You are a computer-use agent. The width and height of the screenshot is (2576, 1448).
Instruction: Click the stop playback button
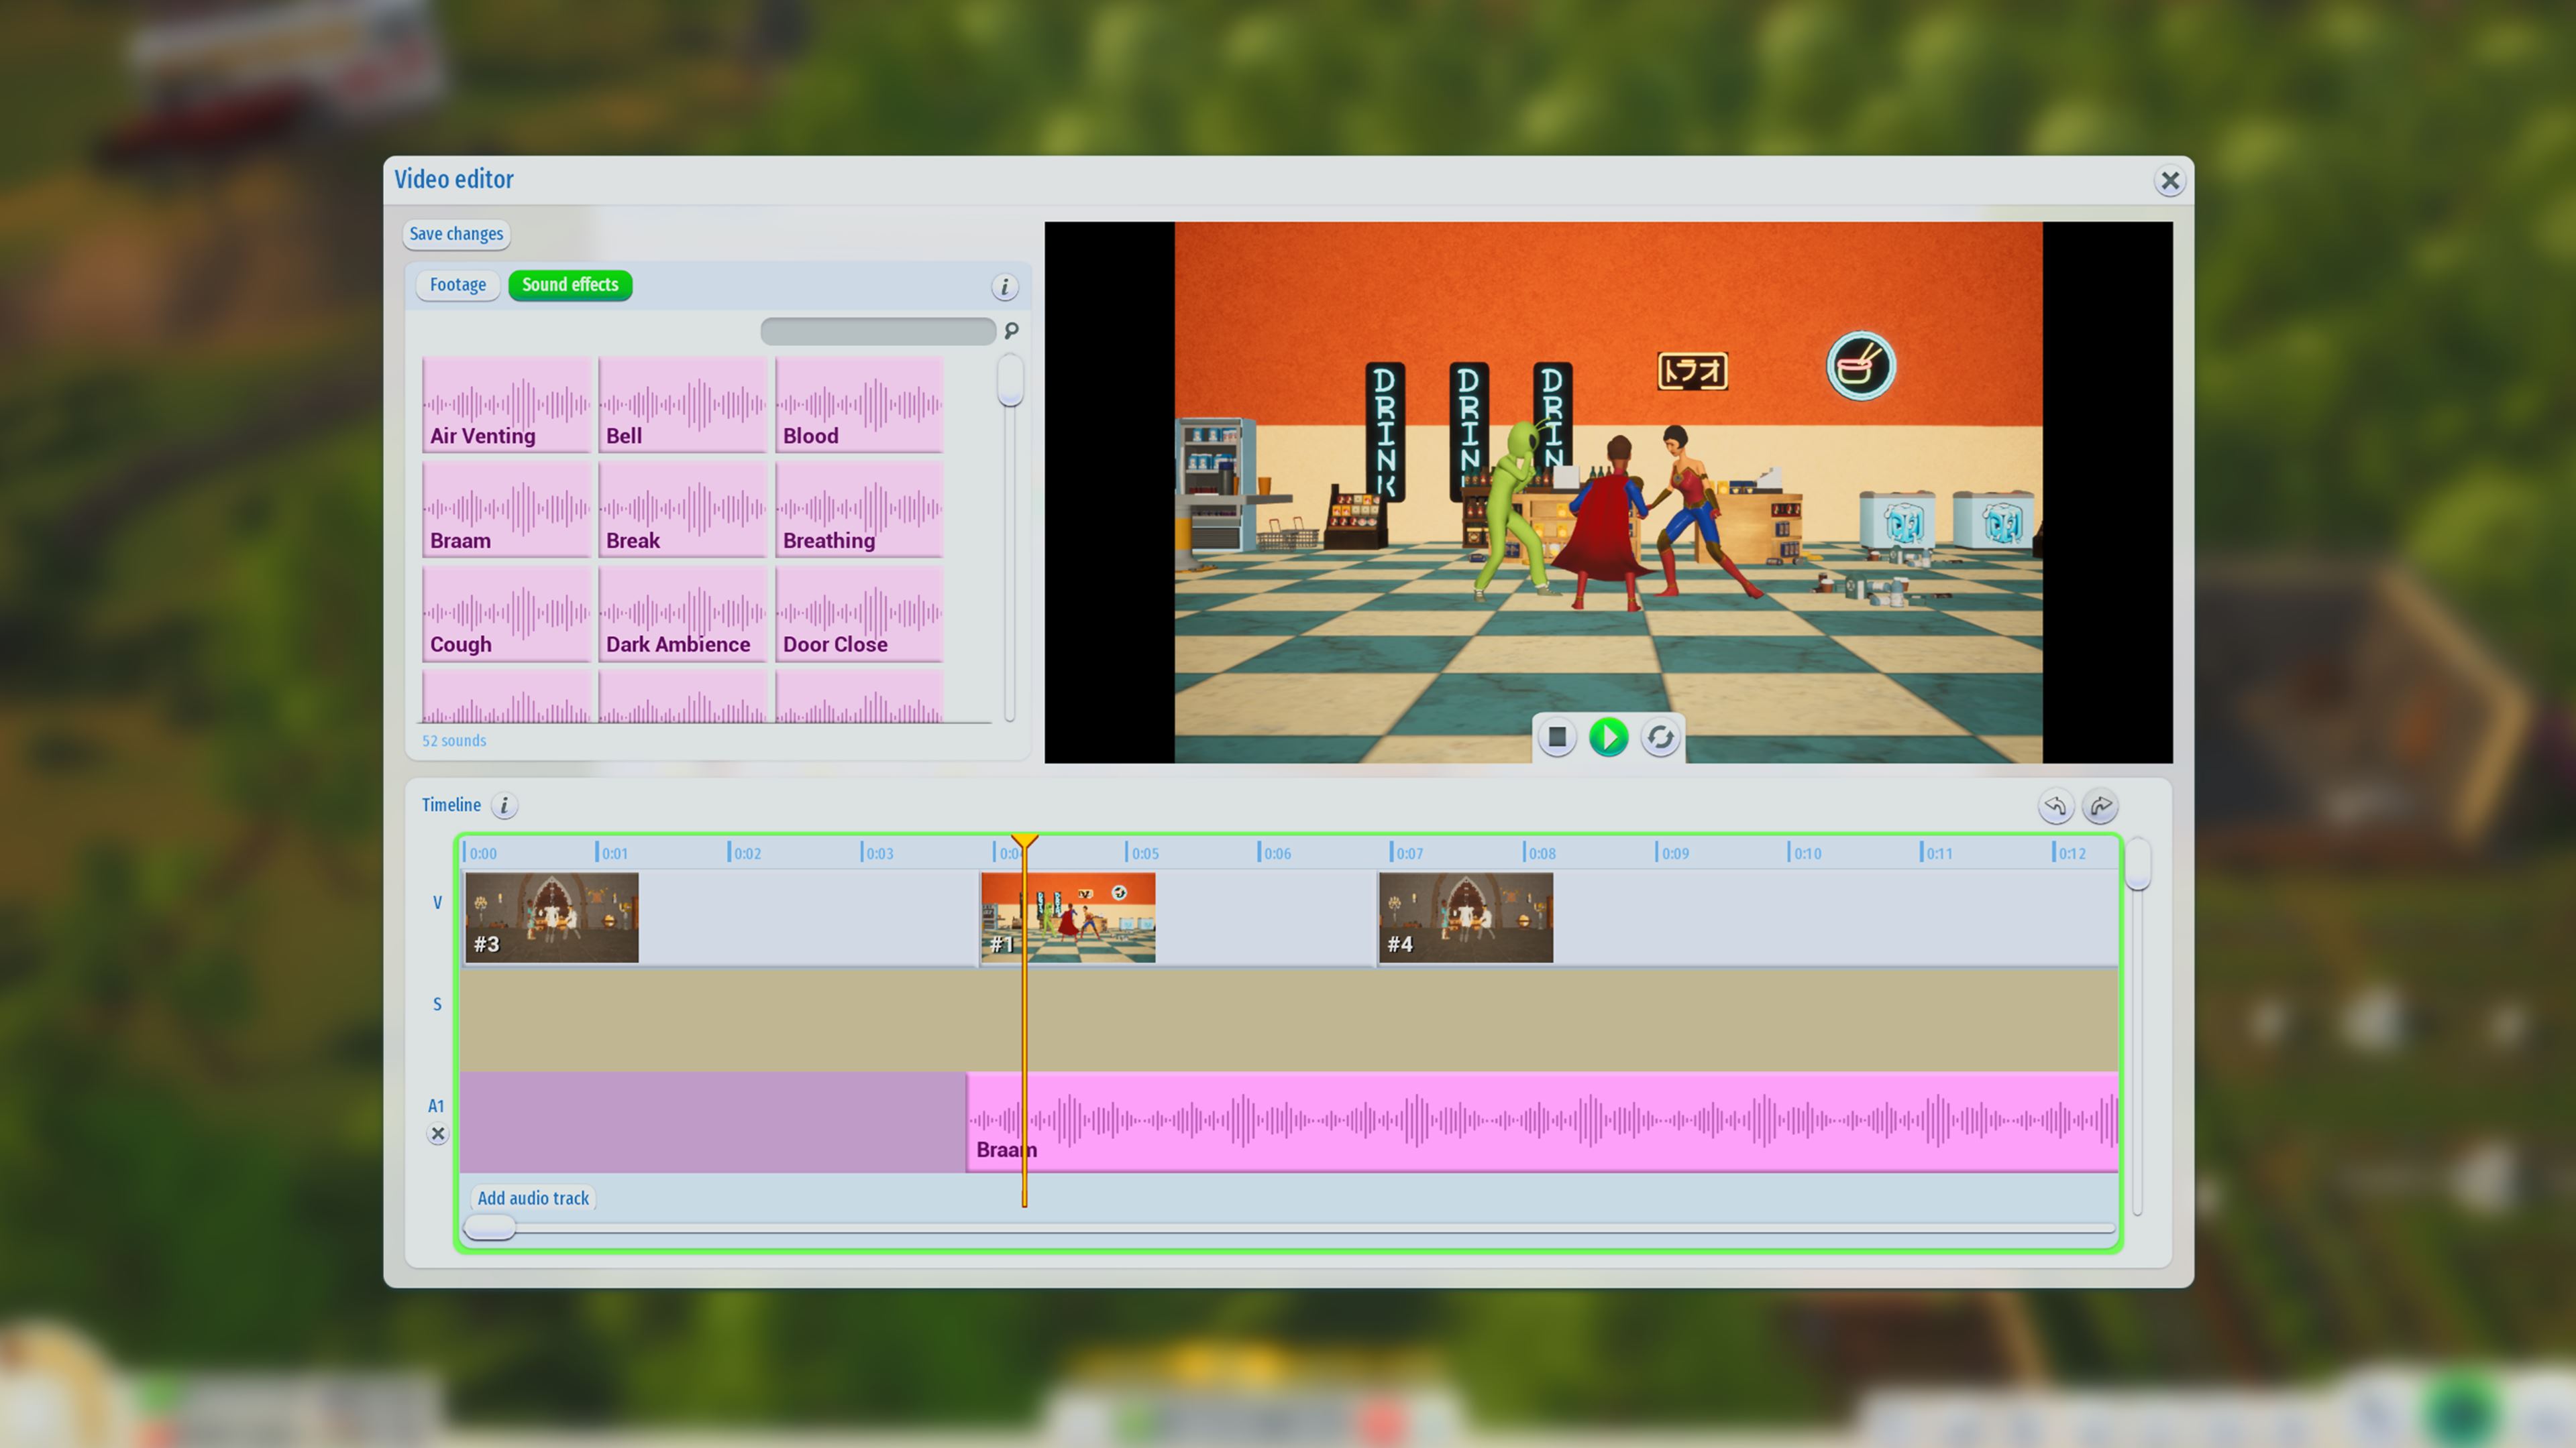pos(1556,737)
